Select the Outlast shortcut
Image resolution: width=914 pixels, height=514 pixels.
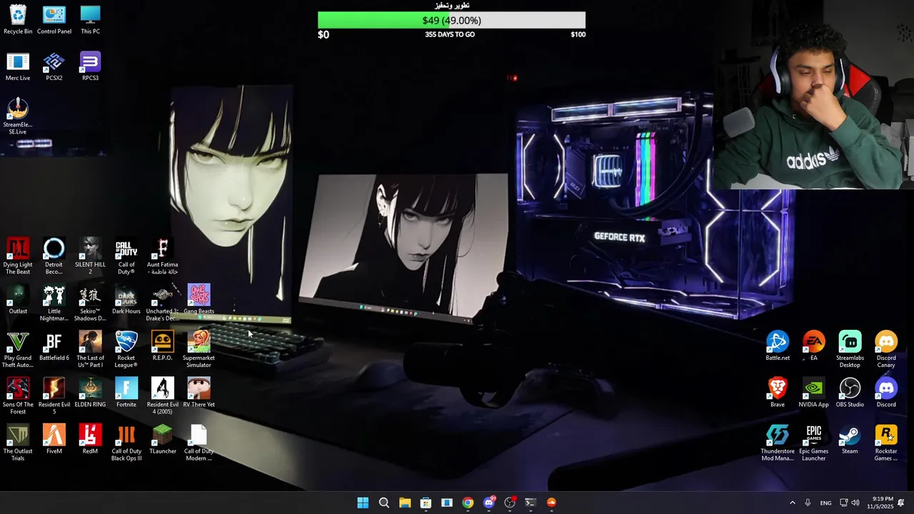click(18, 299)
